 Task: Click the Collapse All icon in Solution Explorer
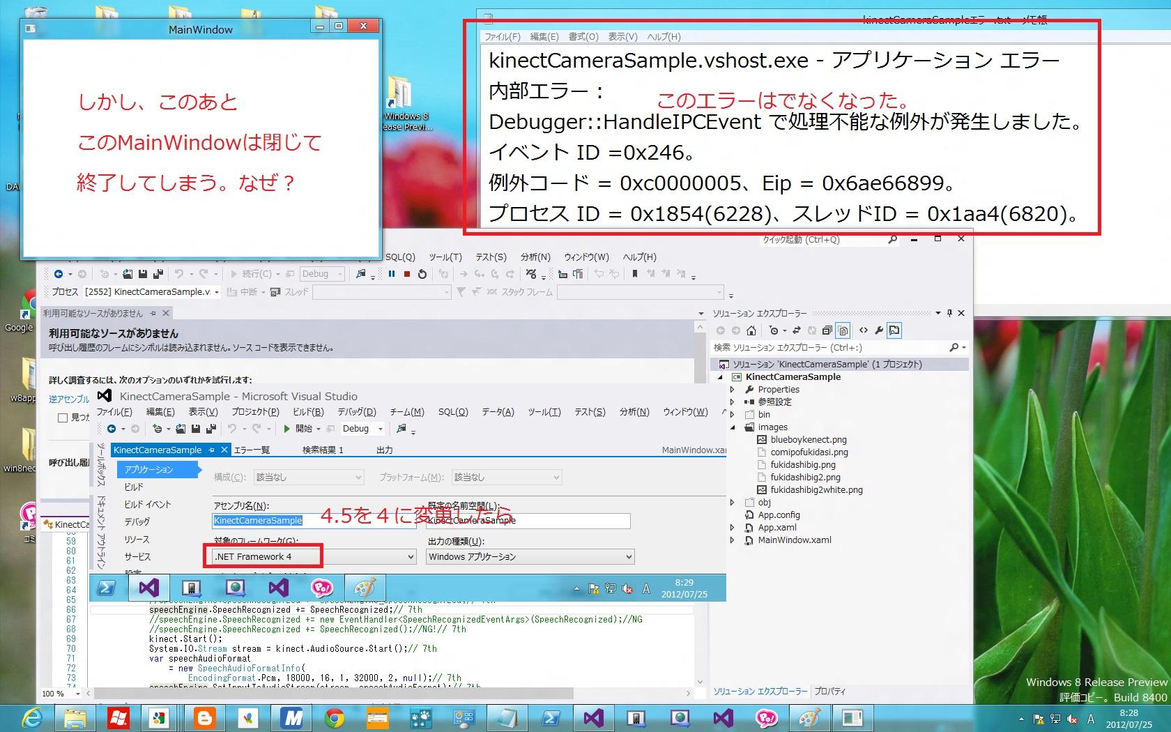coord(827,330)
